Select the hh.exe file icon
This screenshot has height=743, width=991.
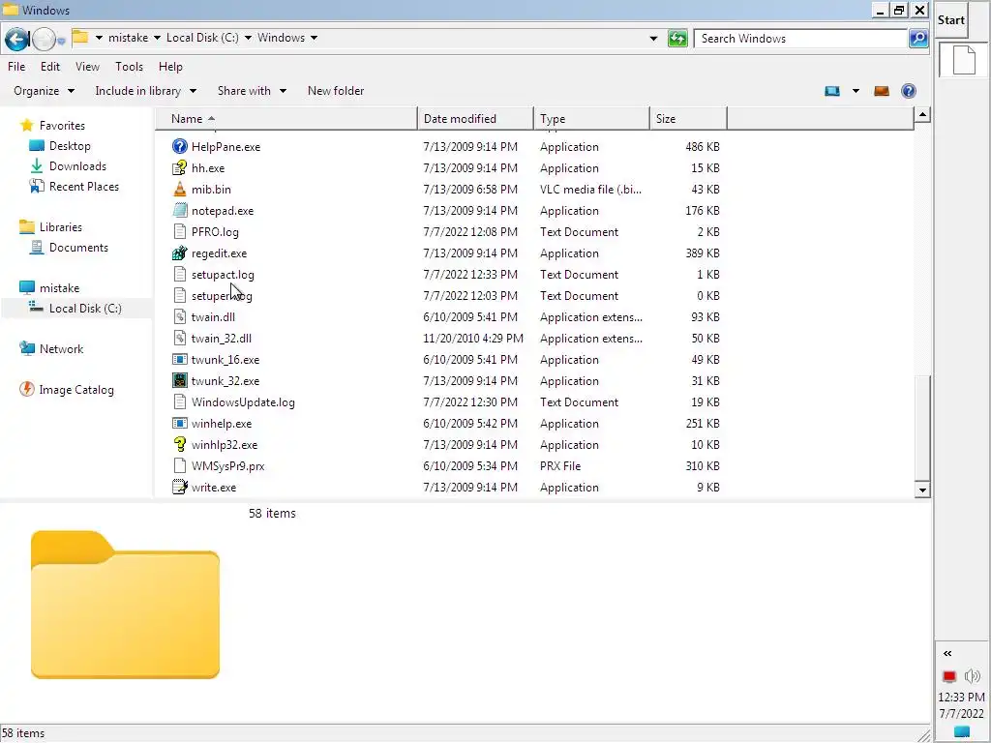(x=179, y=168)
